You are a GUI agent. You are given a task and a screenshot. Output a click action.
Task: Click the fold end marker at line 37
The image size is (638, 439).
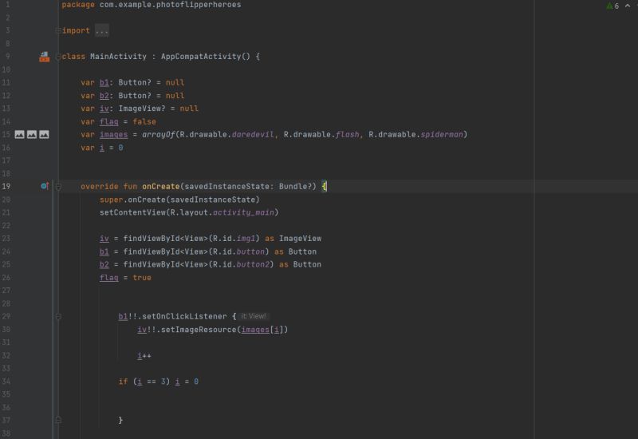coord(58,420)
